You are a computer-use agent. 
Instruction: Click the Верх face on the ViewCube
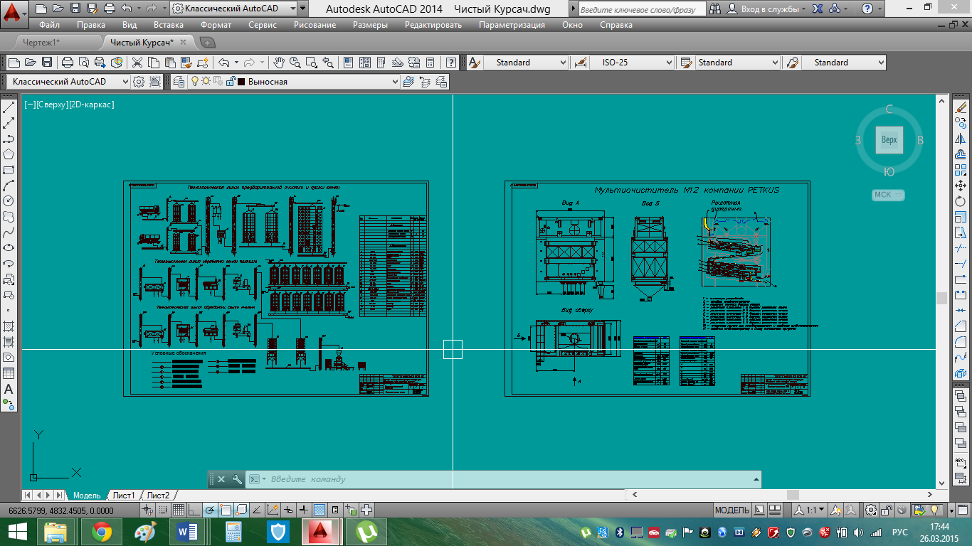[889, 140]
